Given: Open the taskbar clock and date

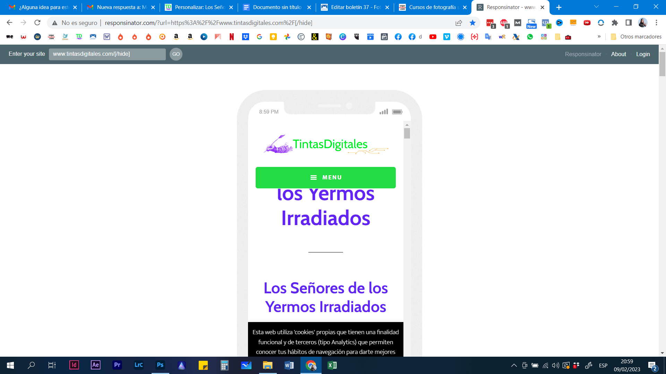Looking at the screenshot, I should (x=627, y=365).
